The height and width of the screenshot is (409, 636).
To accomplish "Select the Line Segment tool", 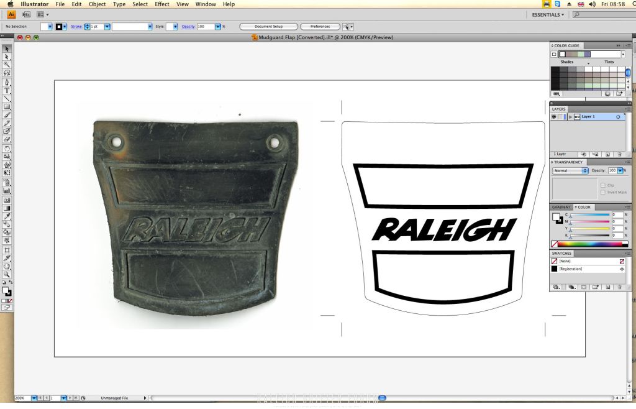I will click(6, 99).
